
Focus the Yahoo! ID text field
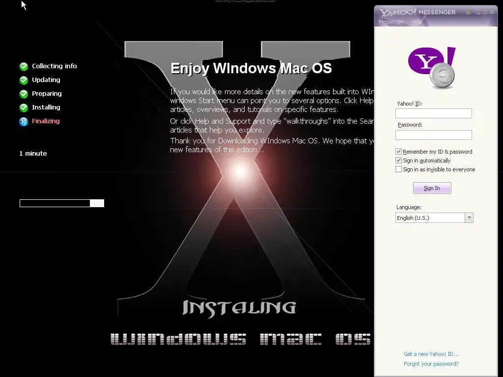433,113
